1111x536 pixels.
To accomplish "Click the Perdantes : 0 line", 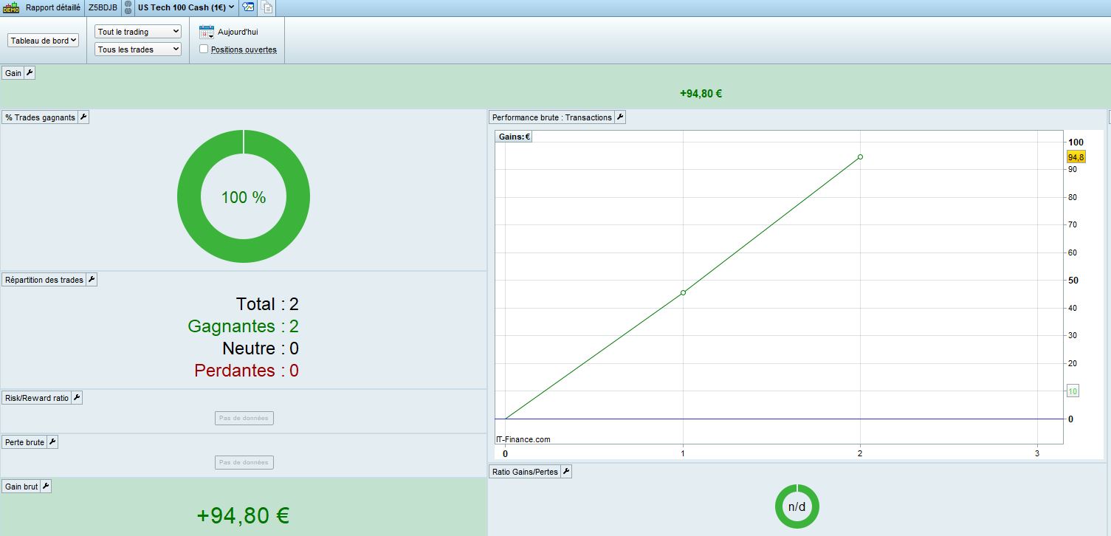I will click(x=247, y=371).
